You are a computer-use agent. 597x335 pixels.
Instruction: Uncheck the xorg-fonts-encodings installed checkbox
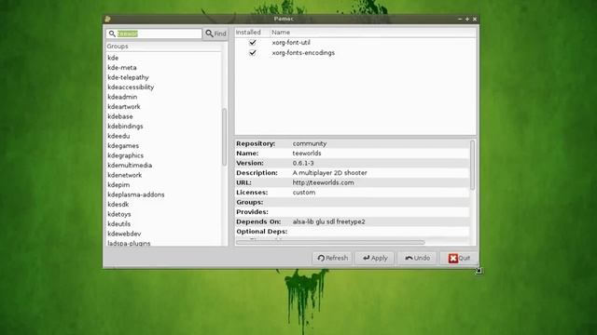click(253, 53)
